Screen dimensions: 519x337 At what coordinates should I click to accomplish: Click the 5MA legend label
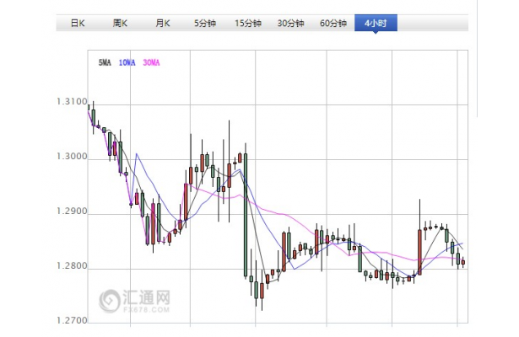point(105,62)
